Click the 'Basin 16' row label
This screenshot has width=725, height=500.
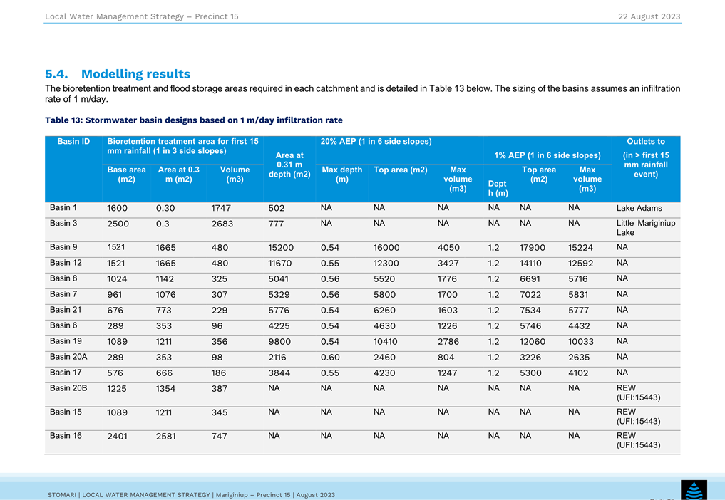(x=66, y=436)
